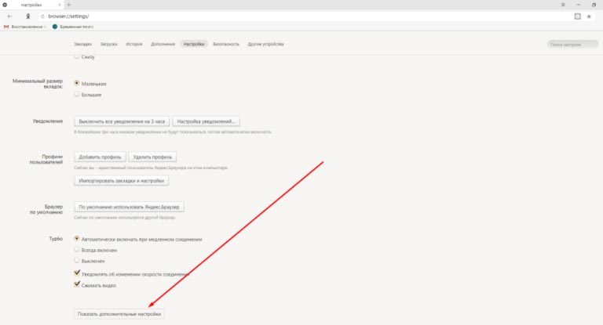Restore down the browser window

pyautogui.click(x=594, y=5)
